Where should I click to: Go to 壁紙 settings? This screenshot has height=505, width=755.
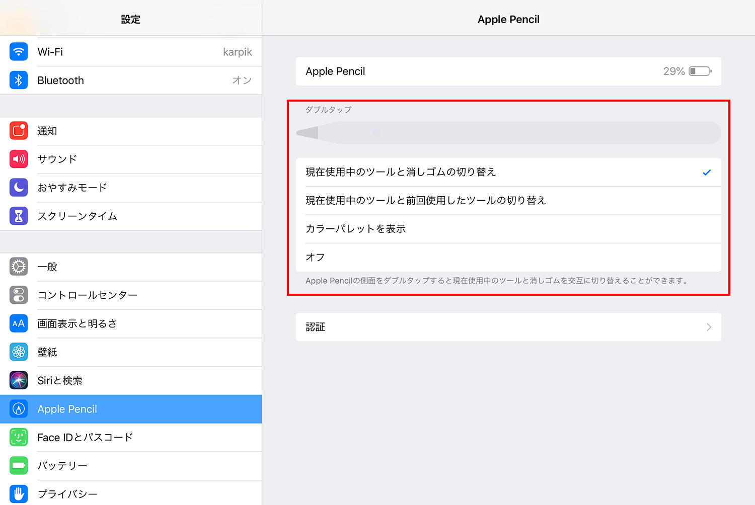pyautogui.click(x=131, y=352)
